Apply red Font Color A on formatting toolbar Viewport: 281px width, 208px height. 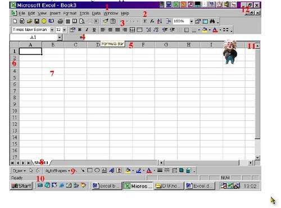(215, 30)
